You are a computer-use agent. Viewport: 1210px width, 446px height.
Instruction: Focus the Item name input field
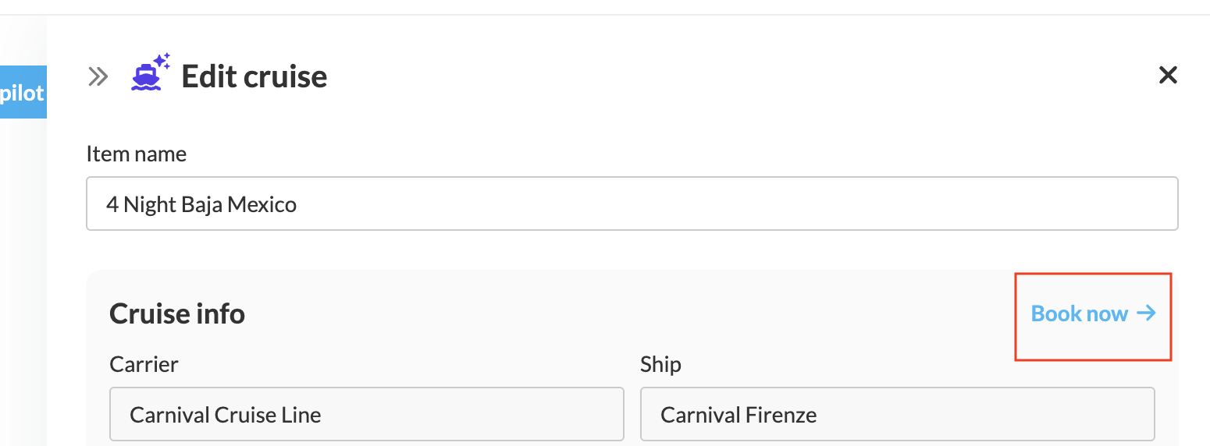pyautogui.click(x=631, y=204)
